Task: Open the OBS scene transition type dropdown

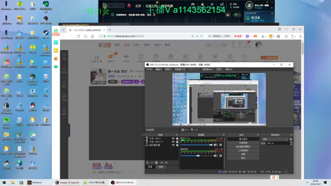Action: pyautogui.click(x=275, y=139)
